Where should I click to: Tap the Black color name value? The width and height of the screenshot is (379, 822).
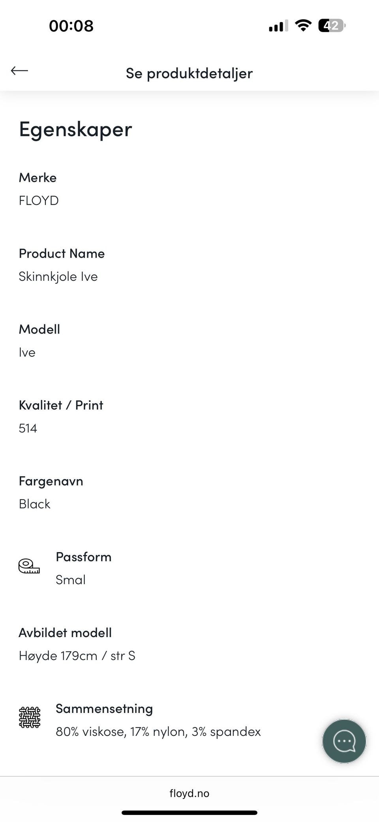[x=35, y=504]
